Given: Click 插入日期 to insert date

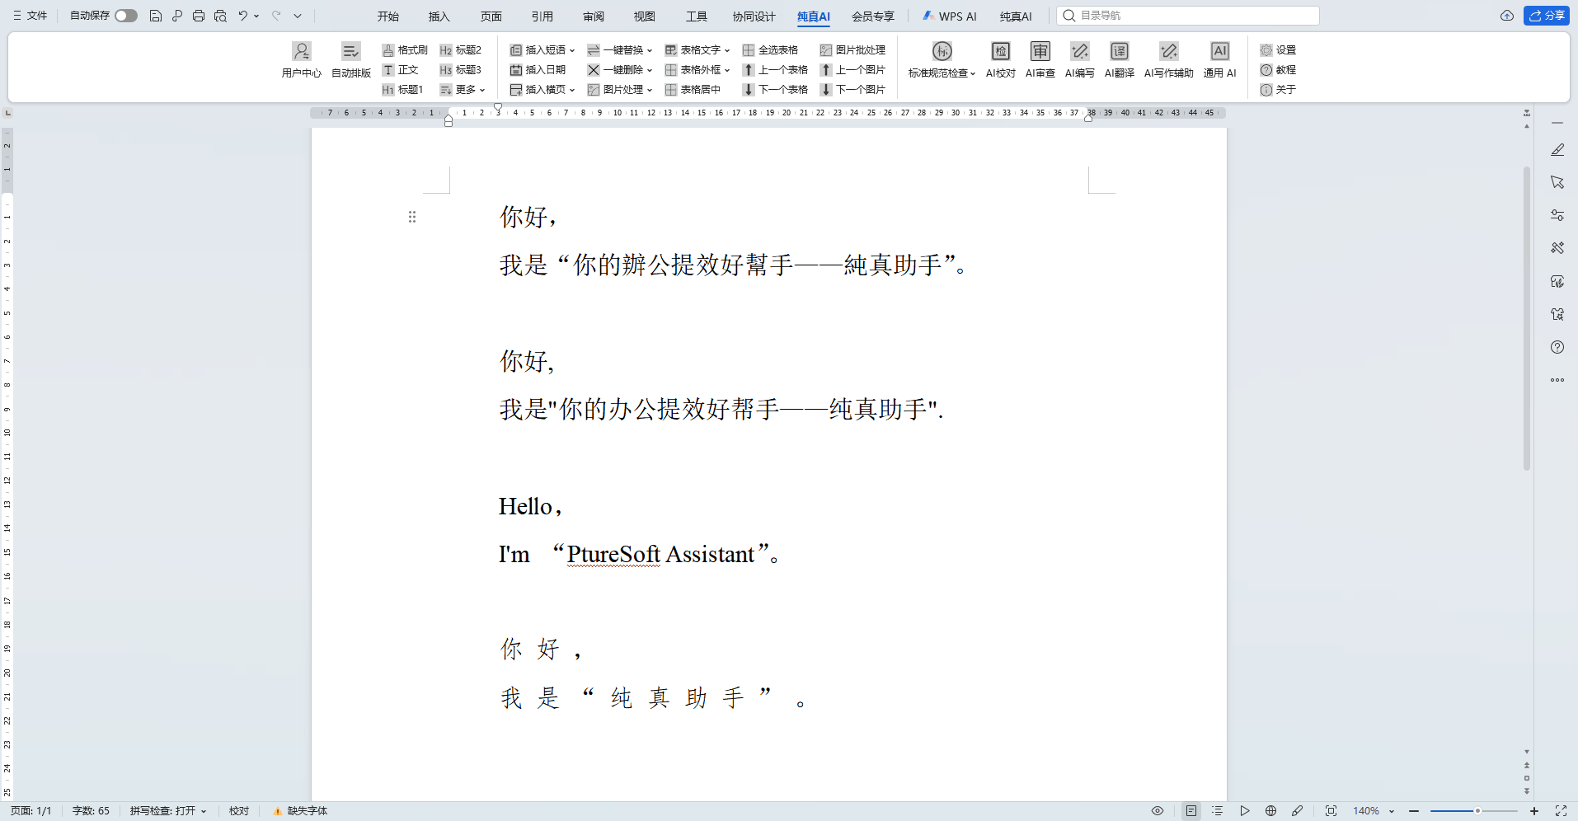Looking at the screenshot, I should [x=538, y=70].
